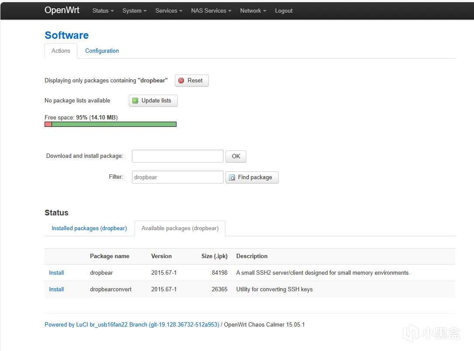
Task: Click the green Update lists icon
Action: coord(135,101)
